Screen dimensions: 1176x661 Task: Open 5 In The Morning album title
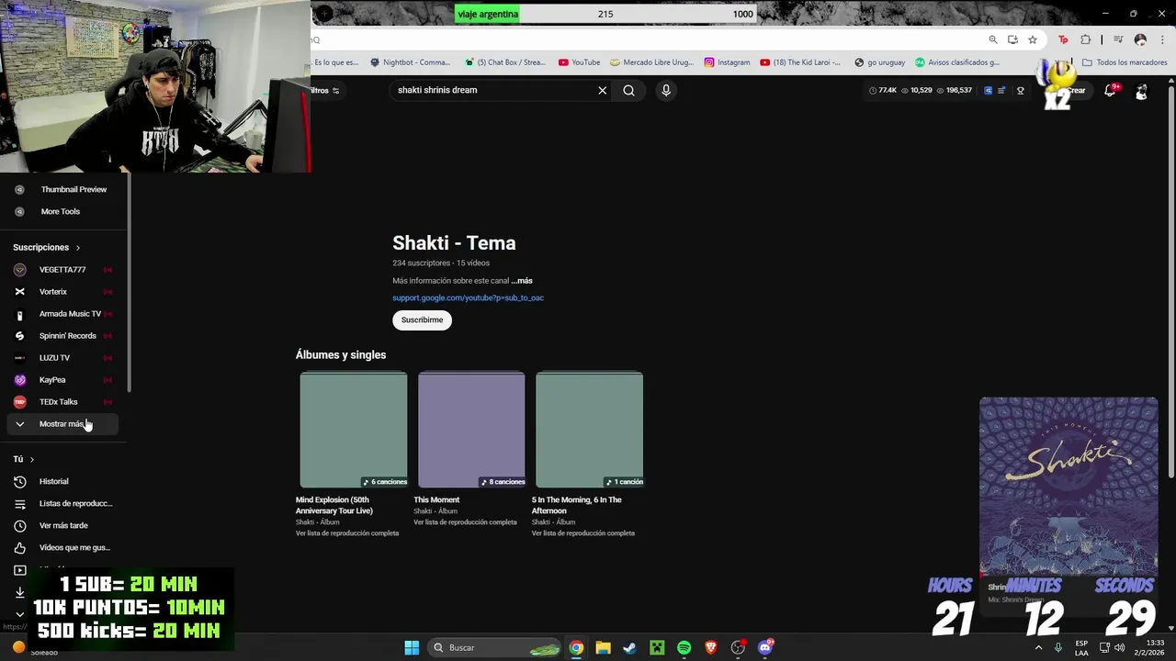(x=576, y=505)
